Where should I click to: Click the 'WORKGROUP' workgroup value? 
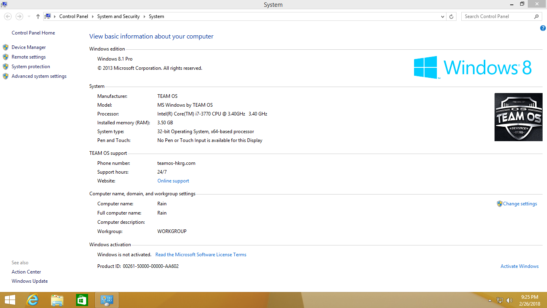172,231
